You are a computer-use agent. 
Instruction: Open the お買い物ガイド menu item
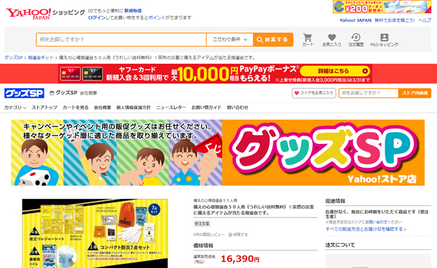point(206,107)
